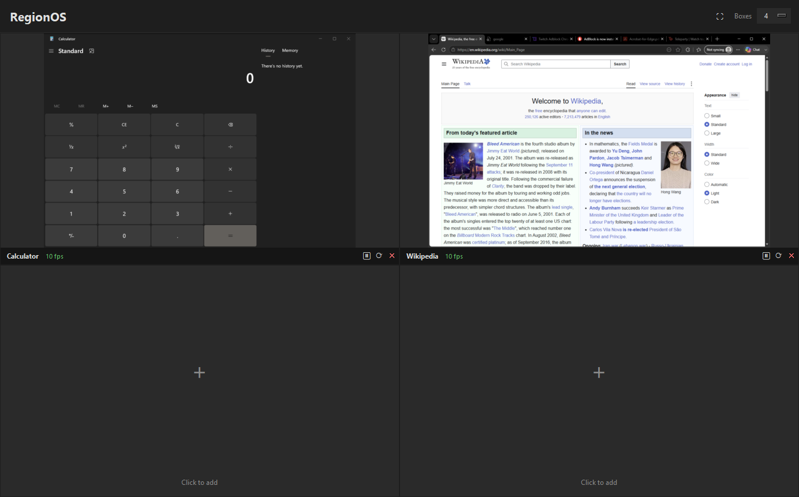This screenshot has height=497, width=799.
Task: Pause the Wikipedia region capture
Action: tap(766, 256)
